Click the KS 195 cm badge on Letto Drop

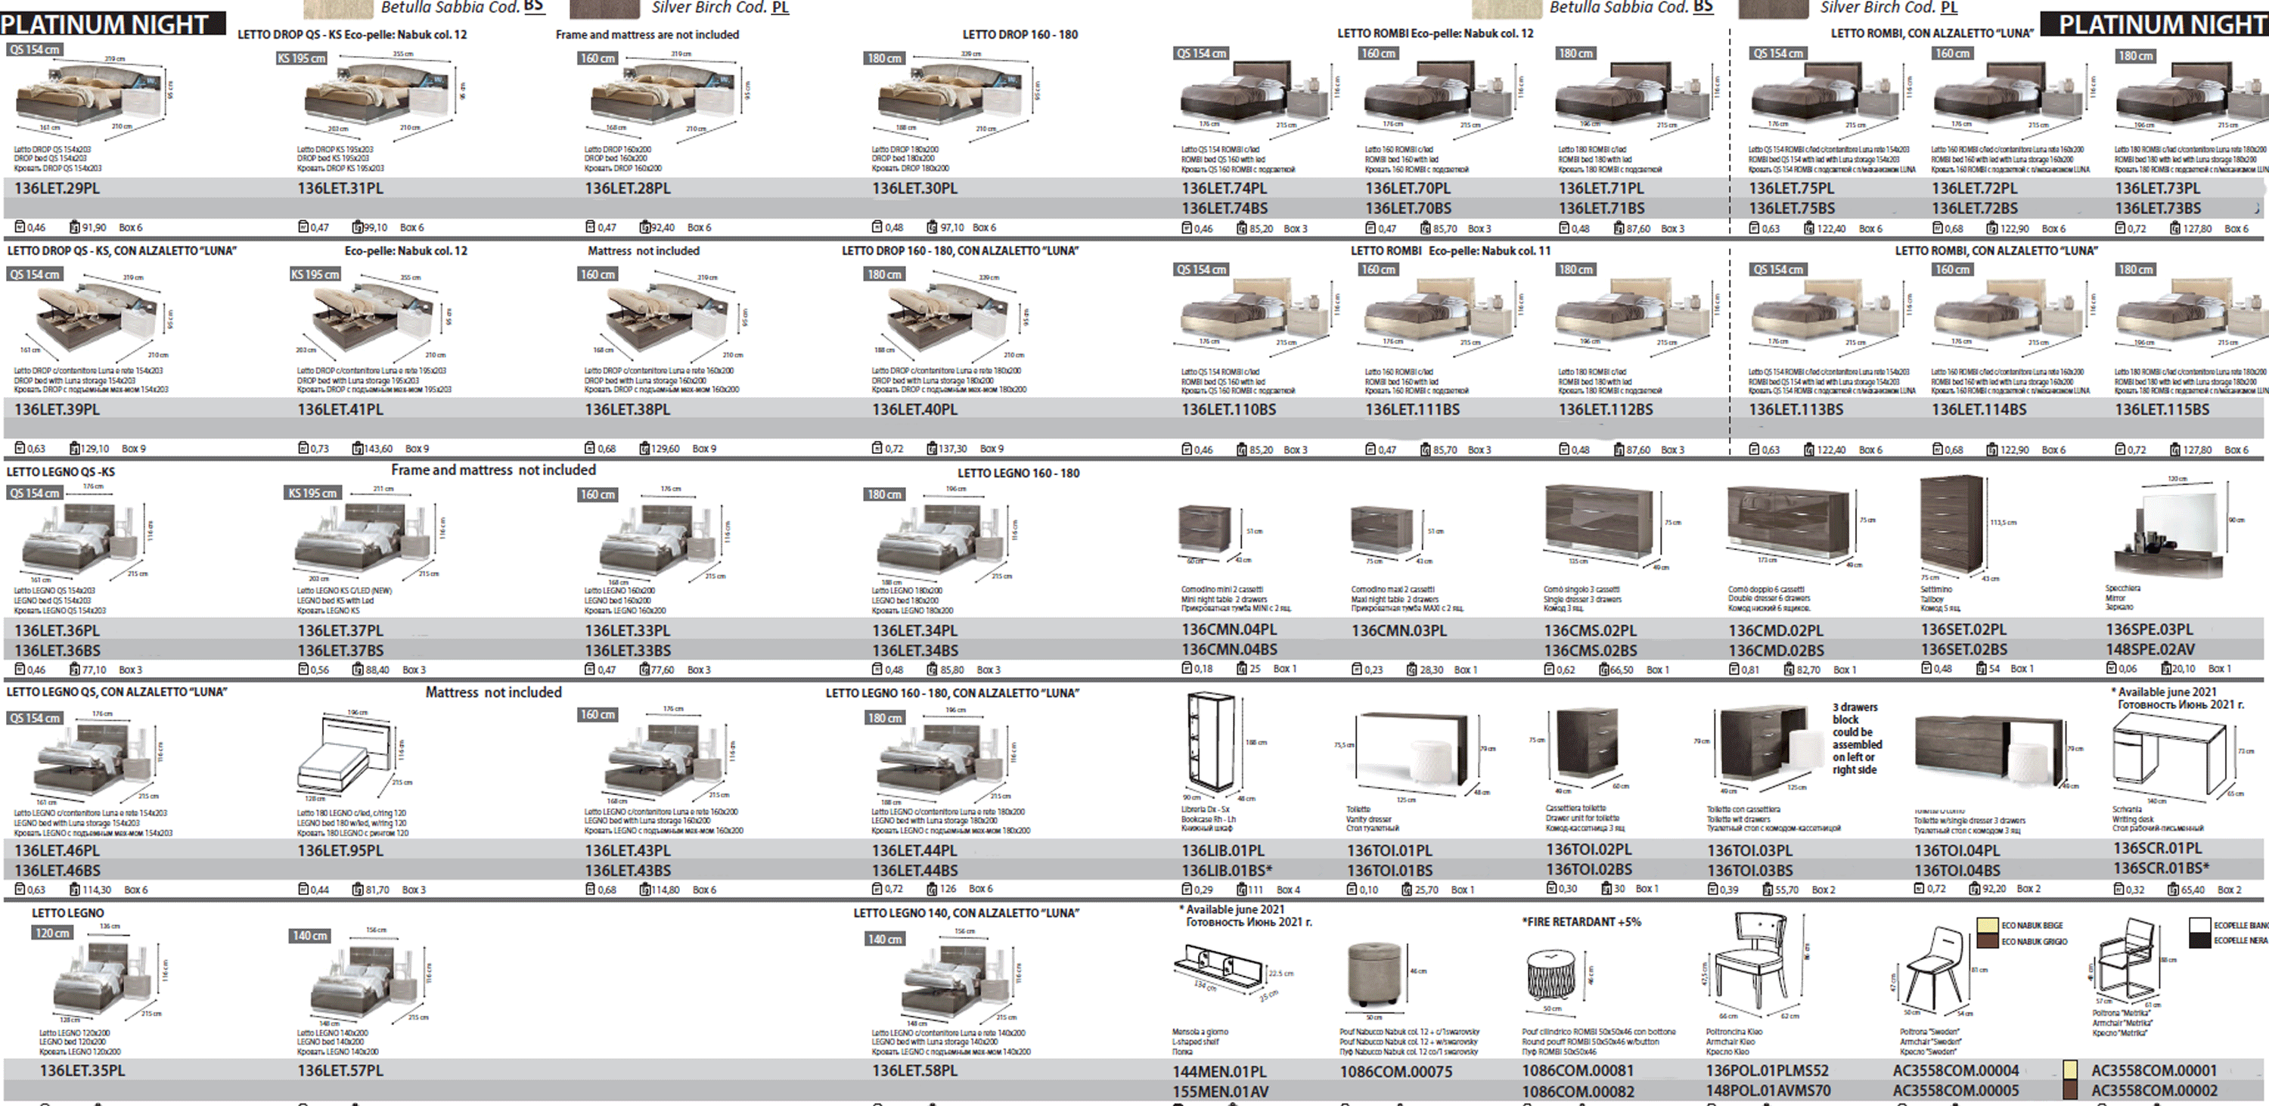[x=301, y=58]
